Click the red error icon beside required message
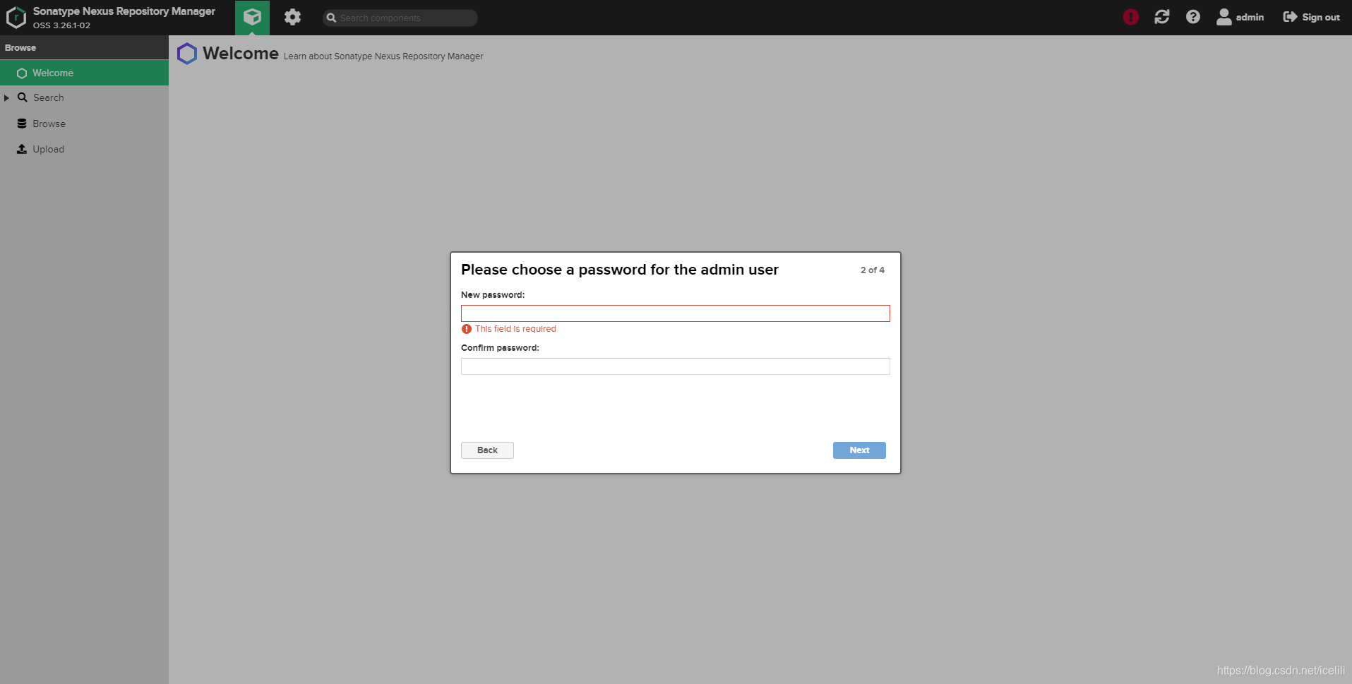 coord(467,329)
